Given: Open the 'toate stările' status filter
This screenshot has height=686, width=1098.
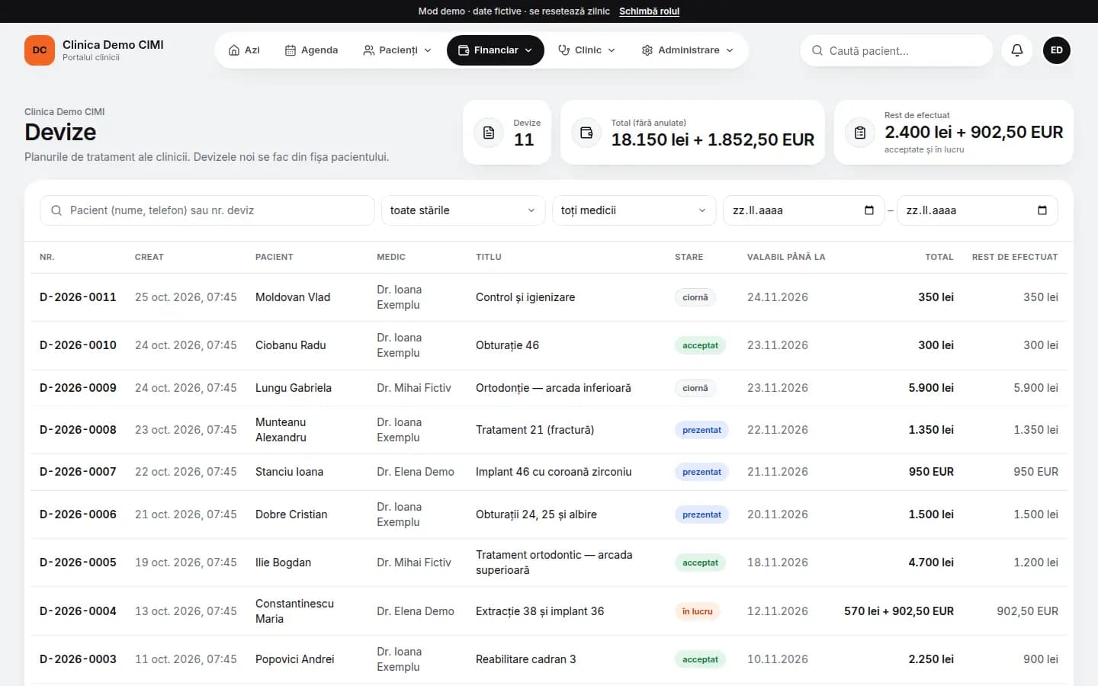Looking at the screenshot, I should pyautogui.click(x=463, y=210).
